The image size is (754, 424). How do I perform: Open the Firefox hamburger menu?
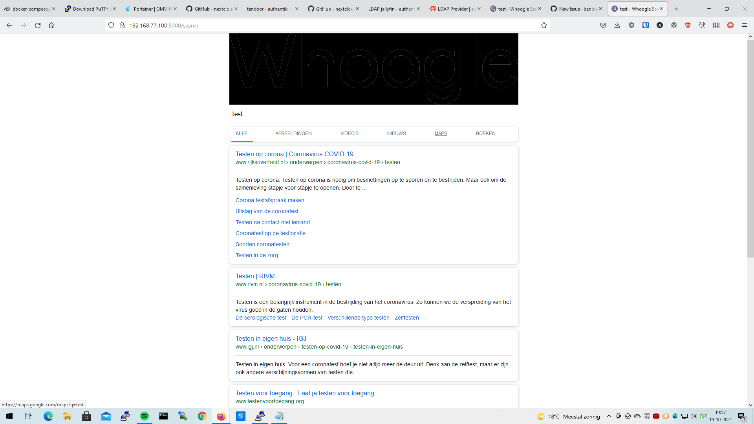pos(744,25)
